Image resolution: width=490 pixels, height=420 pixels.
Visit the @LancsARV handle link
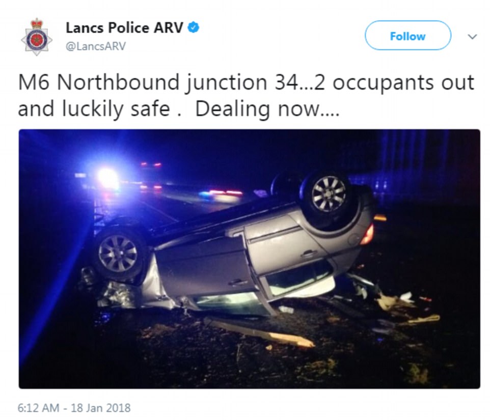point(96,46)
